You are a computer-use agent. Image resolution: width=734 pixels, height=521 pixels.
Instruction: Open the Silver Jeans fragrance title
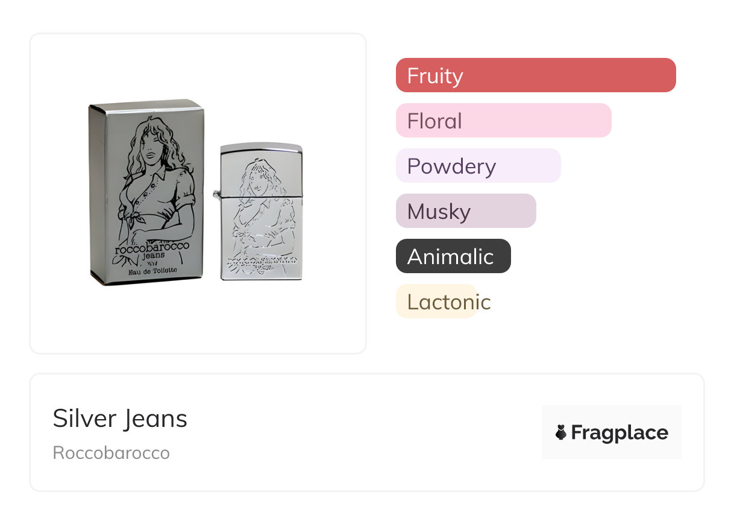pyautogui.click(x=120, y=418)
